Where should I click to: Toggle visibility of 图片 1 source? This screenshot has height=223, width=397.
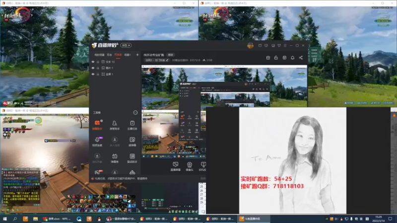[x=93, y=68]
